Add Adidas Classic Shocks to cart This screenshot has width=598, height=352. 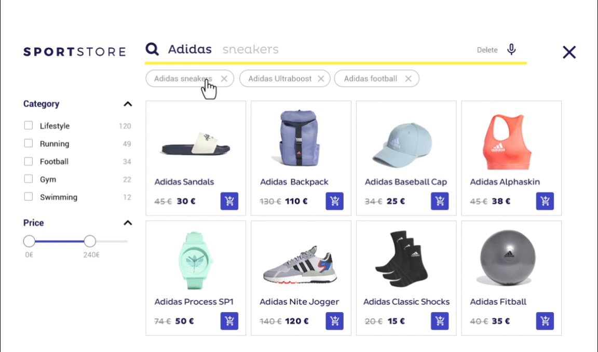point(440,321)
